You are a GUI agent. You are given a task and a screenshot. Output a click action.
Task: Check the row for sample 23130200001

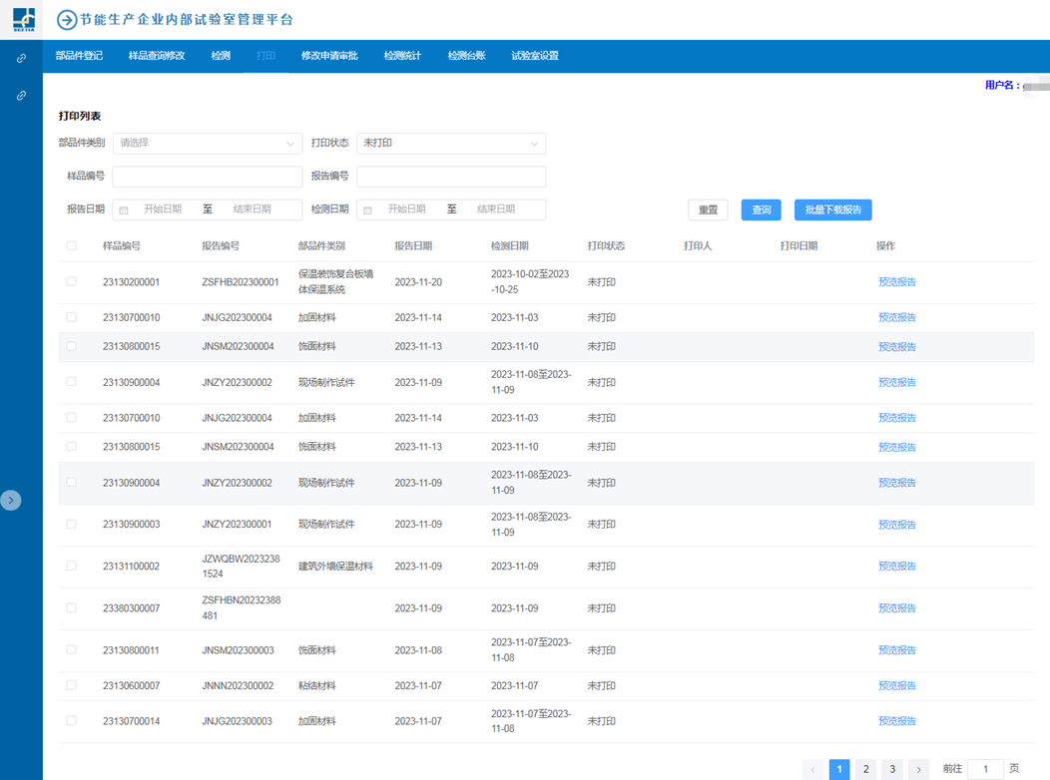(71, 282)
